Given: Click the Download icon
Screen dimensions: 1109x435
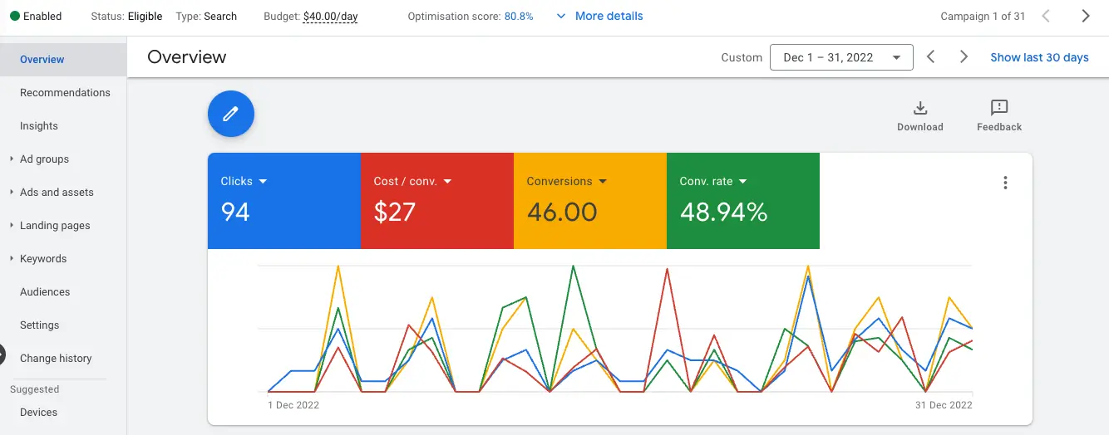Looking at the screenshot, I should (919, 109).
